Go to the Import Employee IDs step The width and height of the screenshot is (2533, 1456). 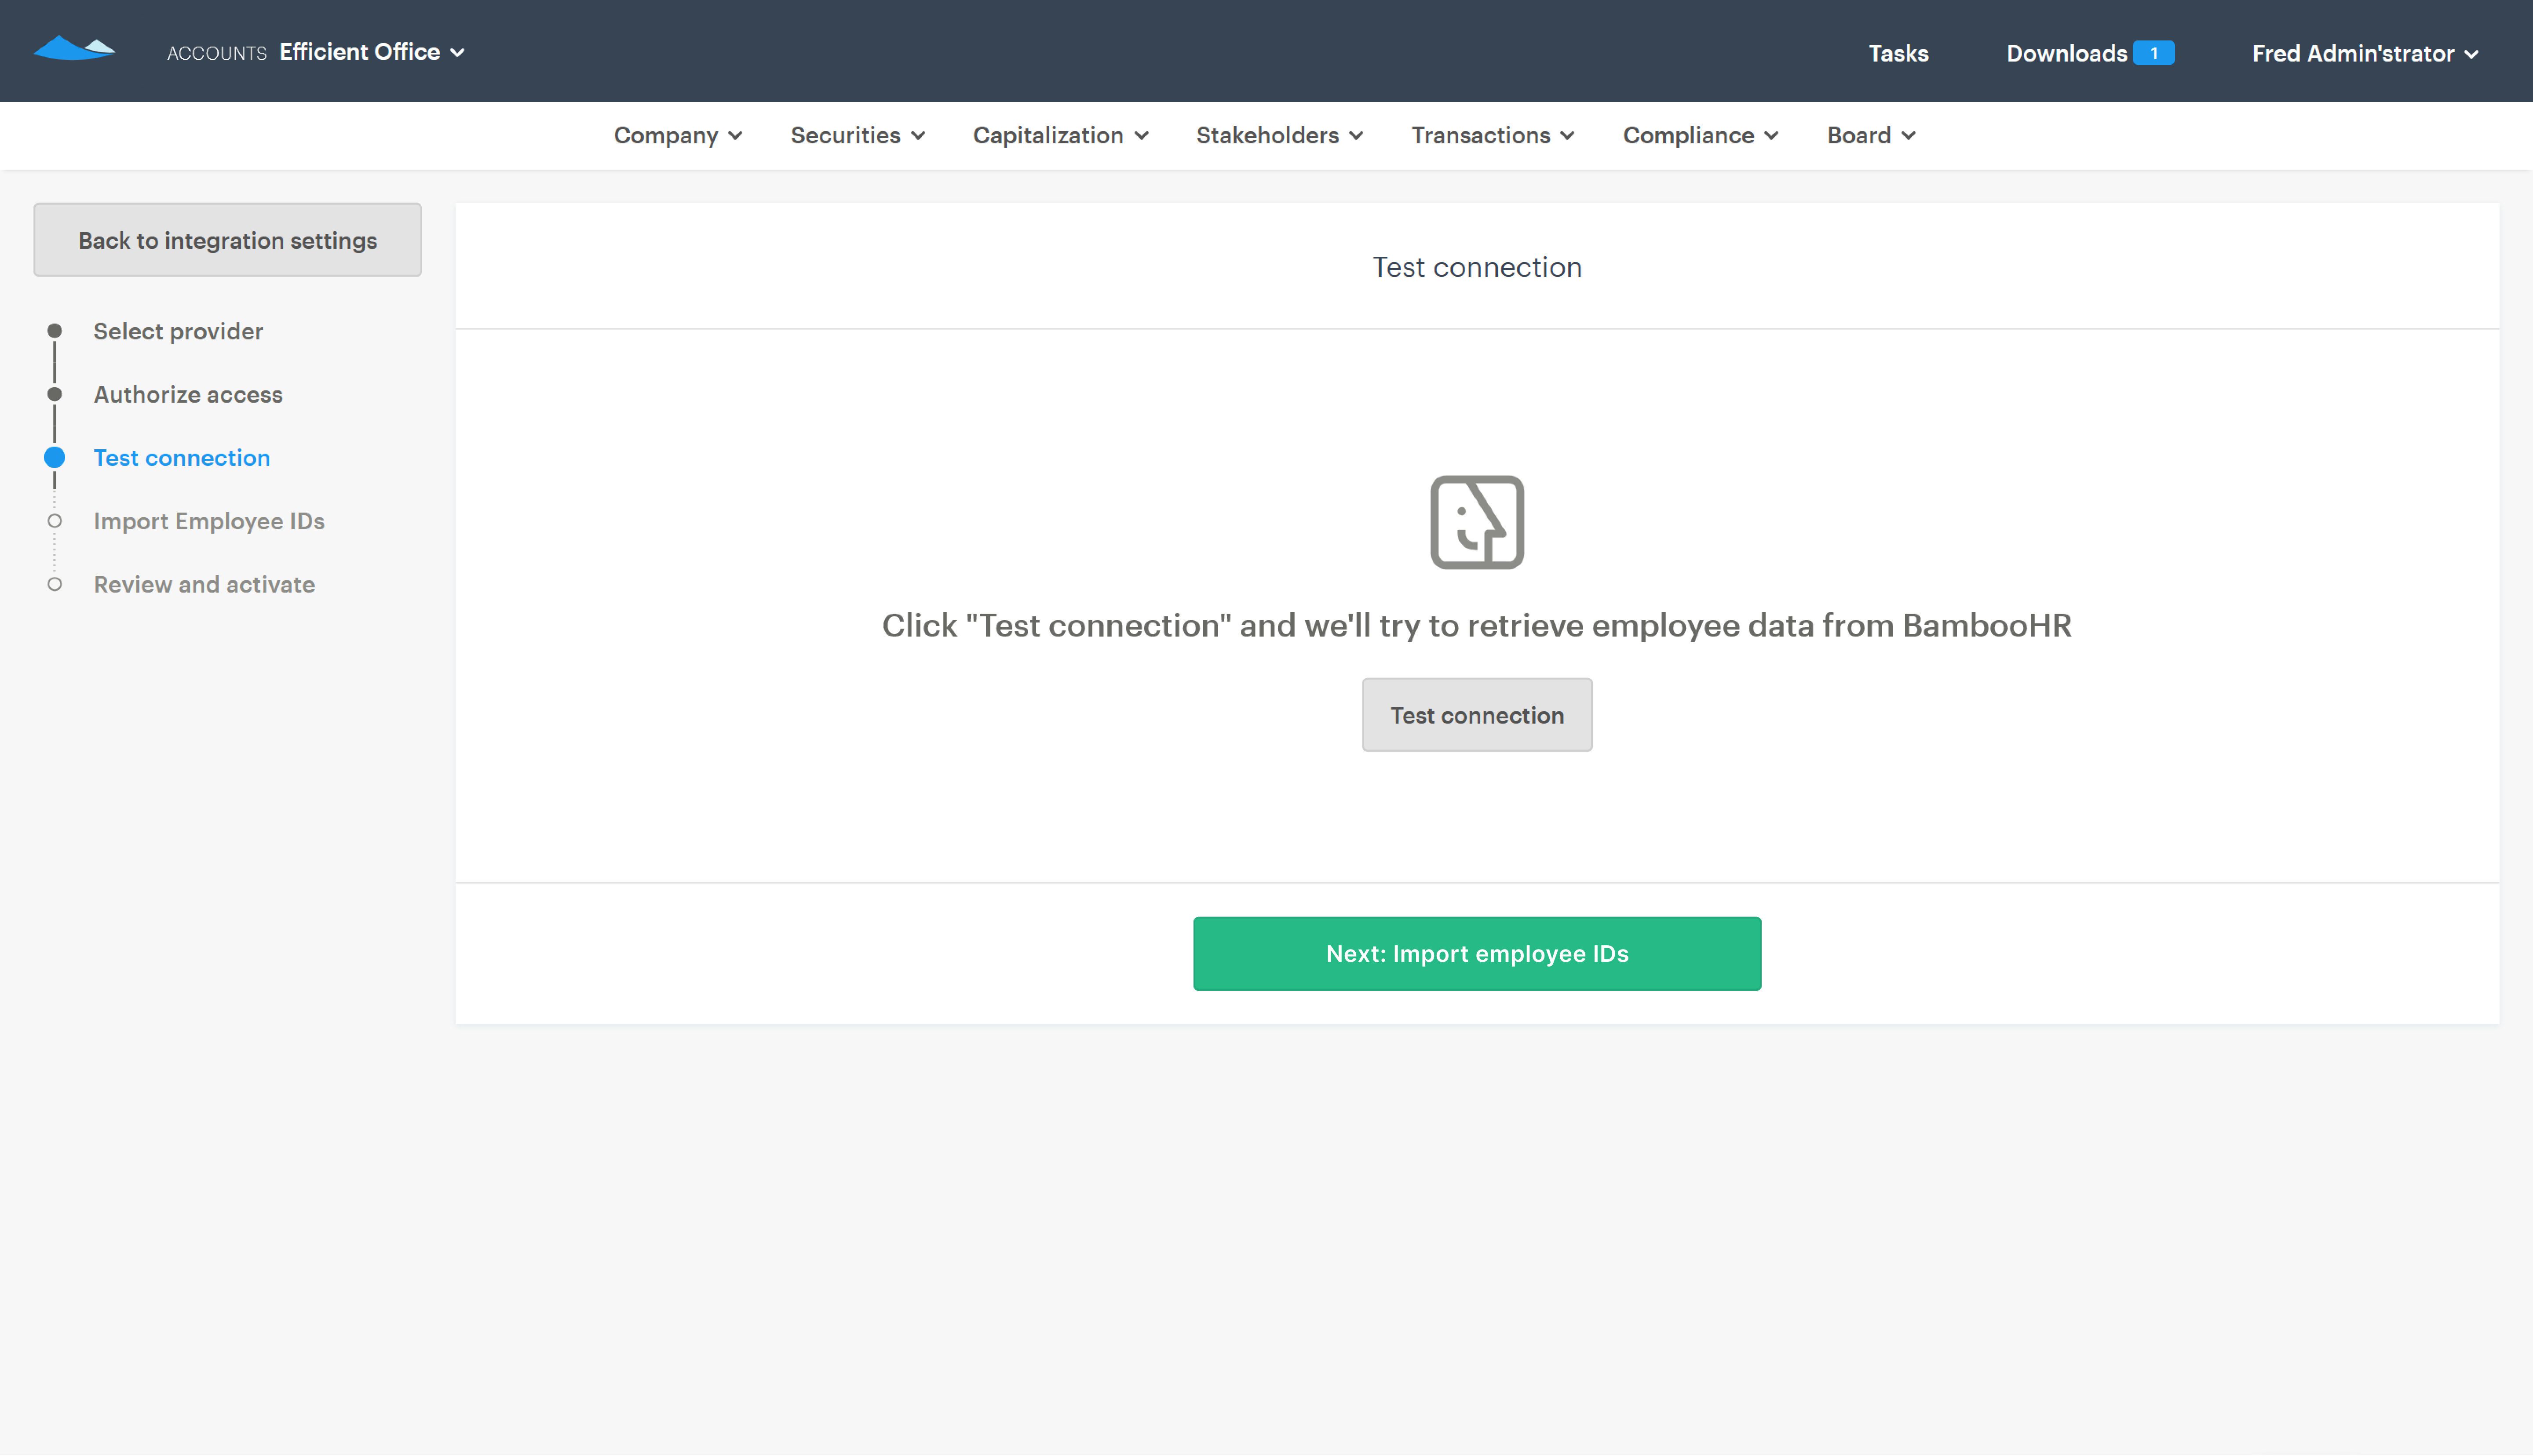tap(209, 521)
